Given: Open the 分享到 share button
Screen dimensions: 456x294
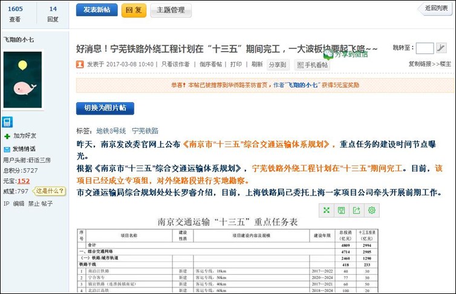Looking at the screenshot, I should 278,65.
